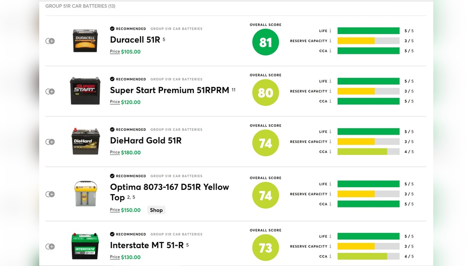Click the Price link under Super Start Premium
473x266 pixels.
(115, 102)
